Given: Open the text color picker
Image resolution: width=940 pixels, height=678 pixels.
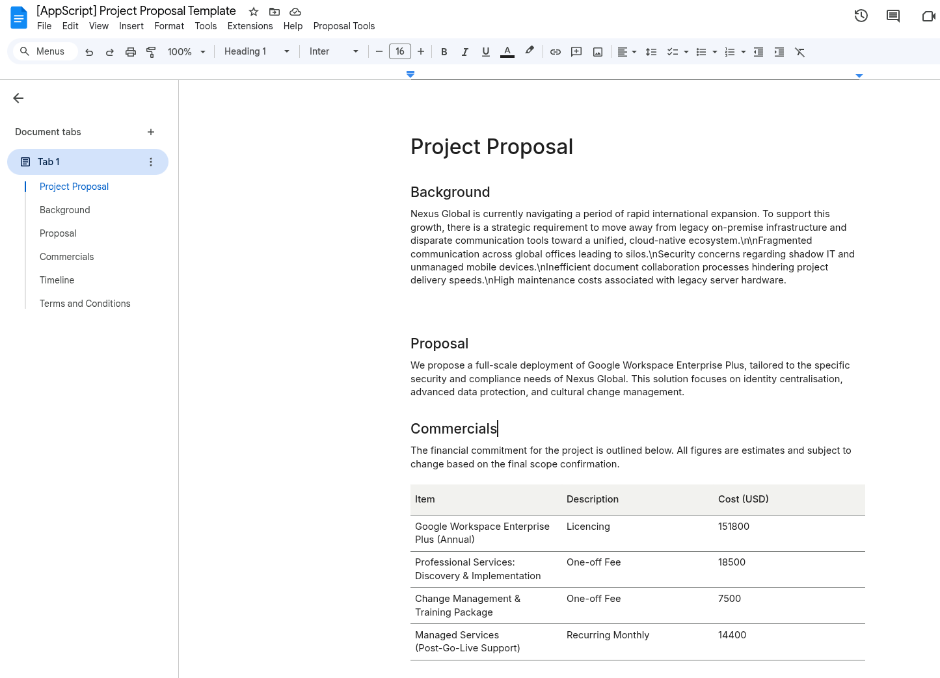Looking at the screenshot, I should point(507,52).
